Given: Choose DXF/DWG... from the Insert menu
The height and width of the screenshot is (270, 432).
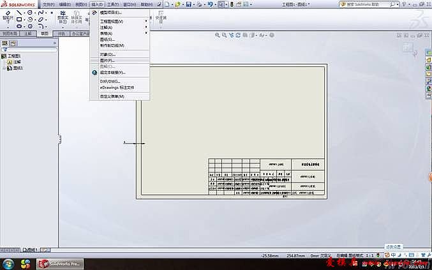Looking at the screenshot, I should pyautogui.click(x=110, y=81).
